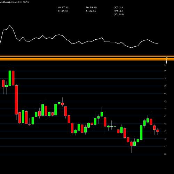
Task: Click the 67 price axis label
Action: click(x=165, y=86)
